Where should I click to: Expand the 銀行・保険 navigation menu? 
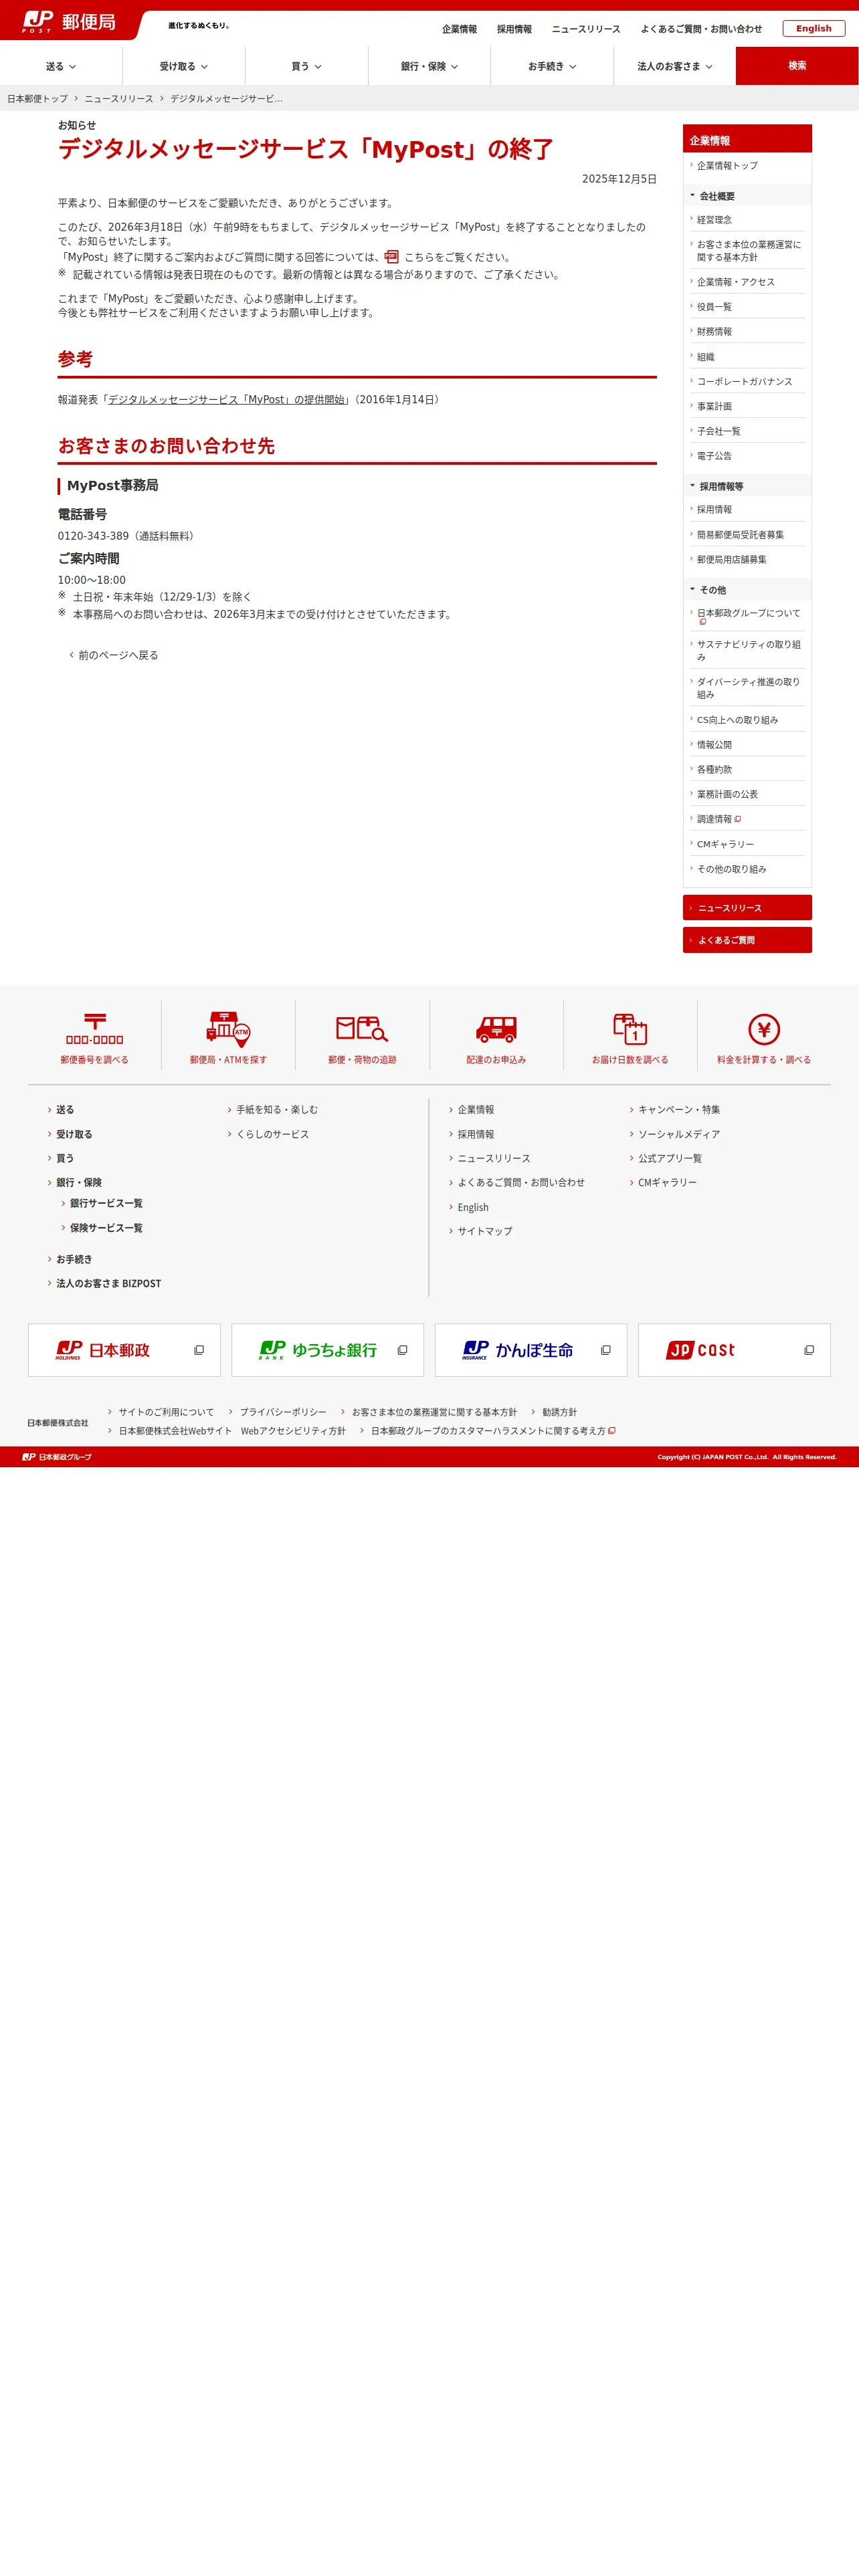coord(430,66)
